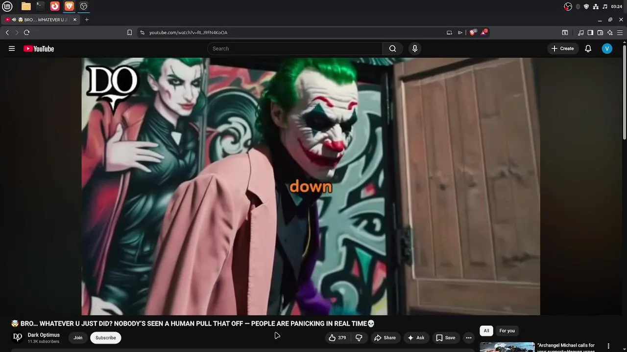
Task: Select the YouTube video browser tab
Action: click(42, 20)
